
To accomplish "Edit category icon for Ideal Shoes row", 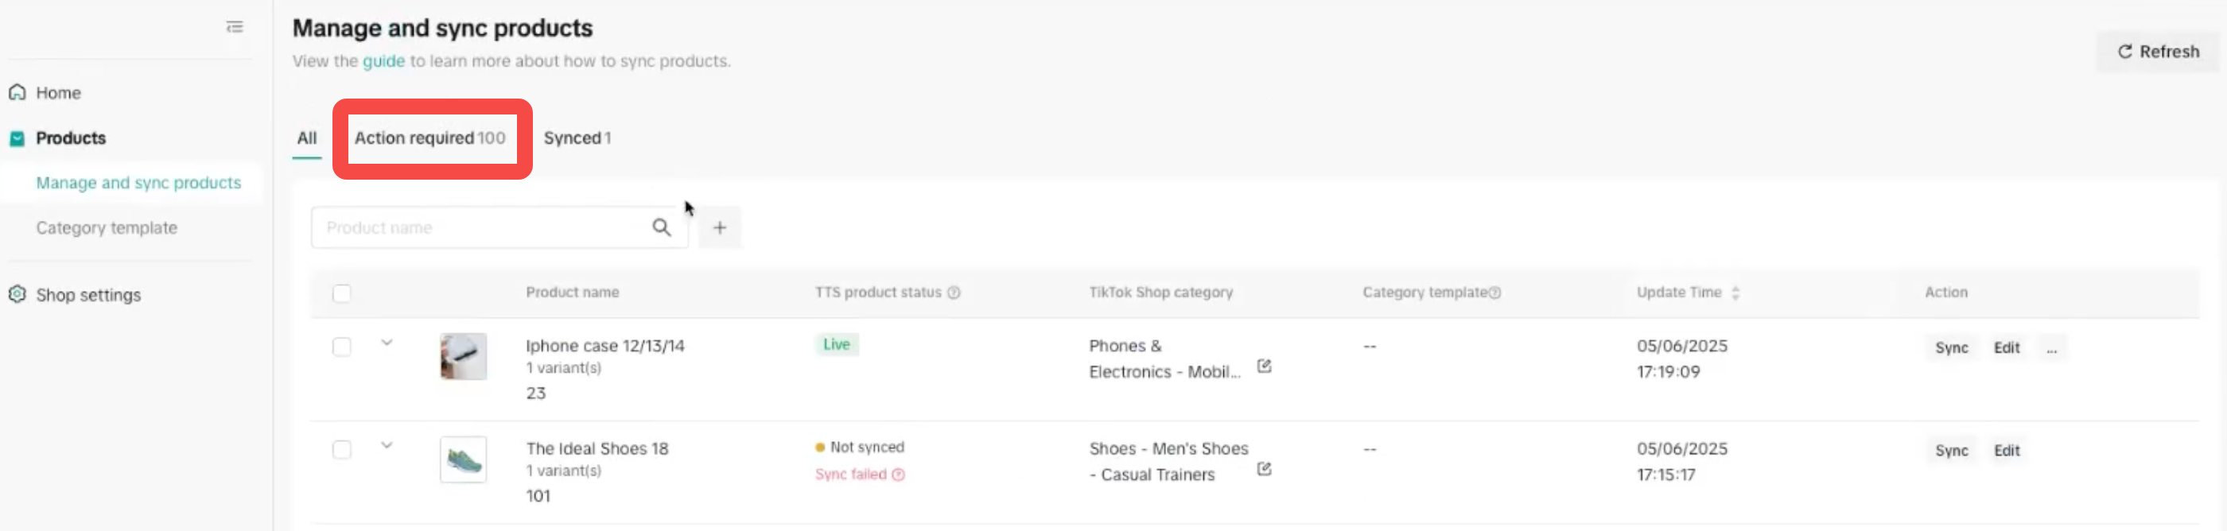I will pos(1264,469).
